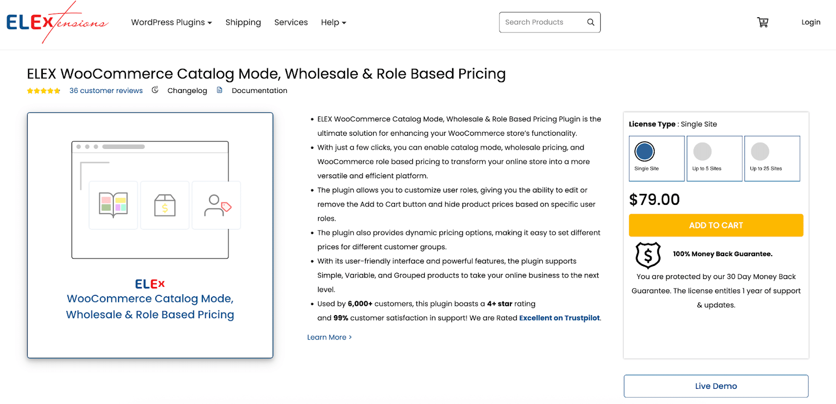Open the Services menu item
836x404 pixels.
(x=291, y=22)
